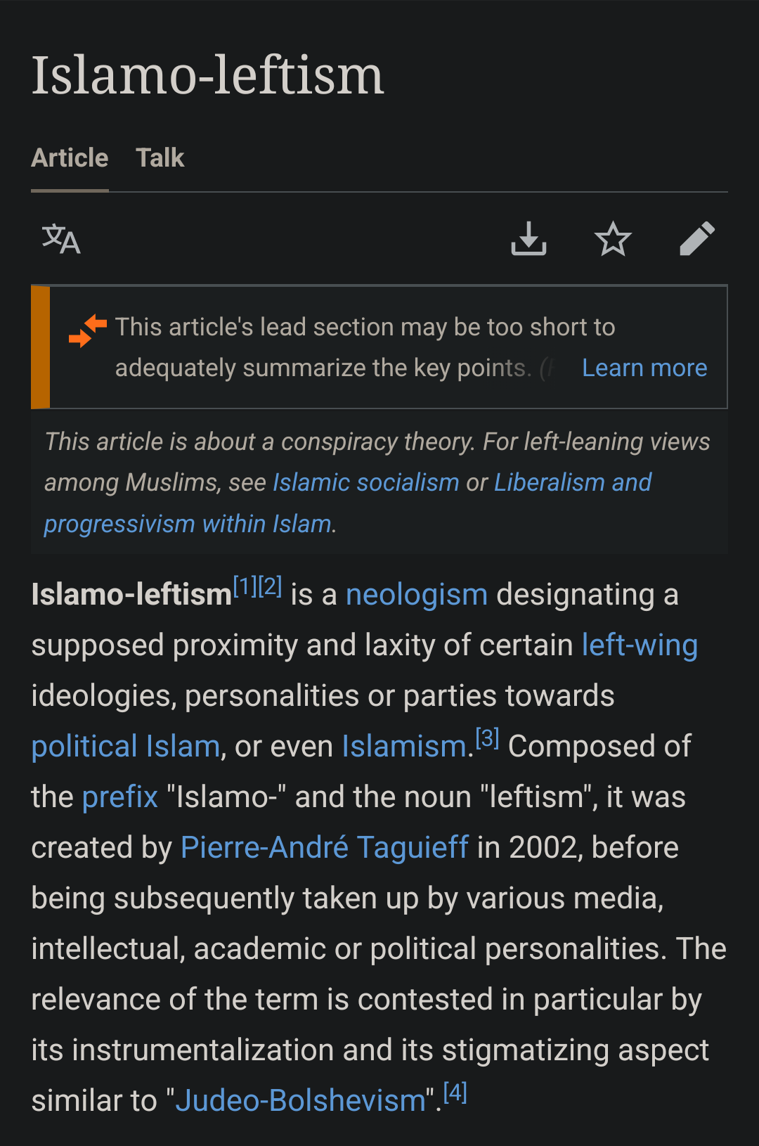Tap the orange arrows notice icon
The width and height of the screenshot is (759, 1146).
point(88,331)
